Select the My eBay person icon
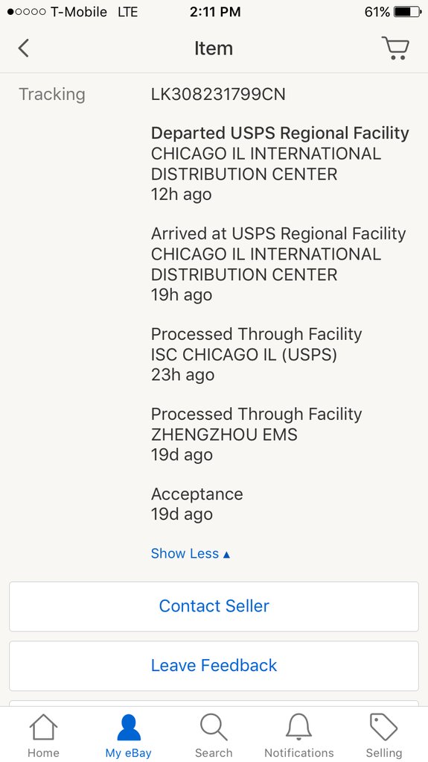 [x=129, y=727]
